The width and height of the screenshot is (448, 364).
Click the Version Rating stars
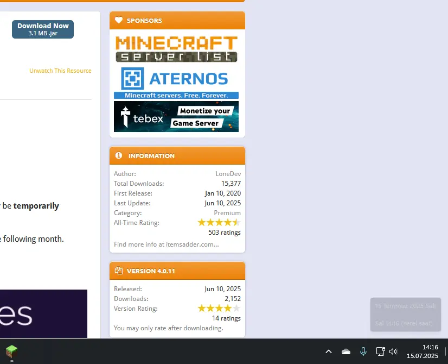click(x=219, y=308)
